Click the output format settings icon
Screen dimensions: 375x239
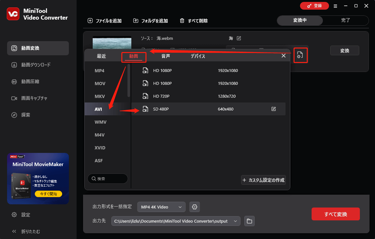coord(300,55)
